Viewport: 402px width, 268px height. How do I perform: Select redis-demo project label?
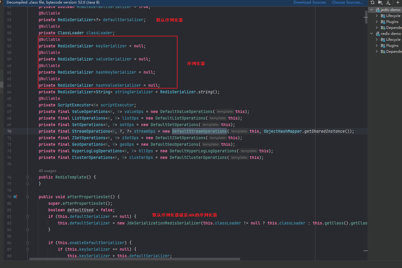(391, 34)
